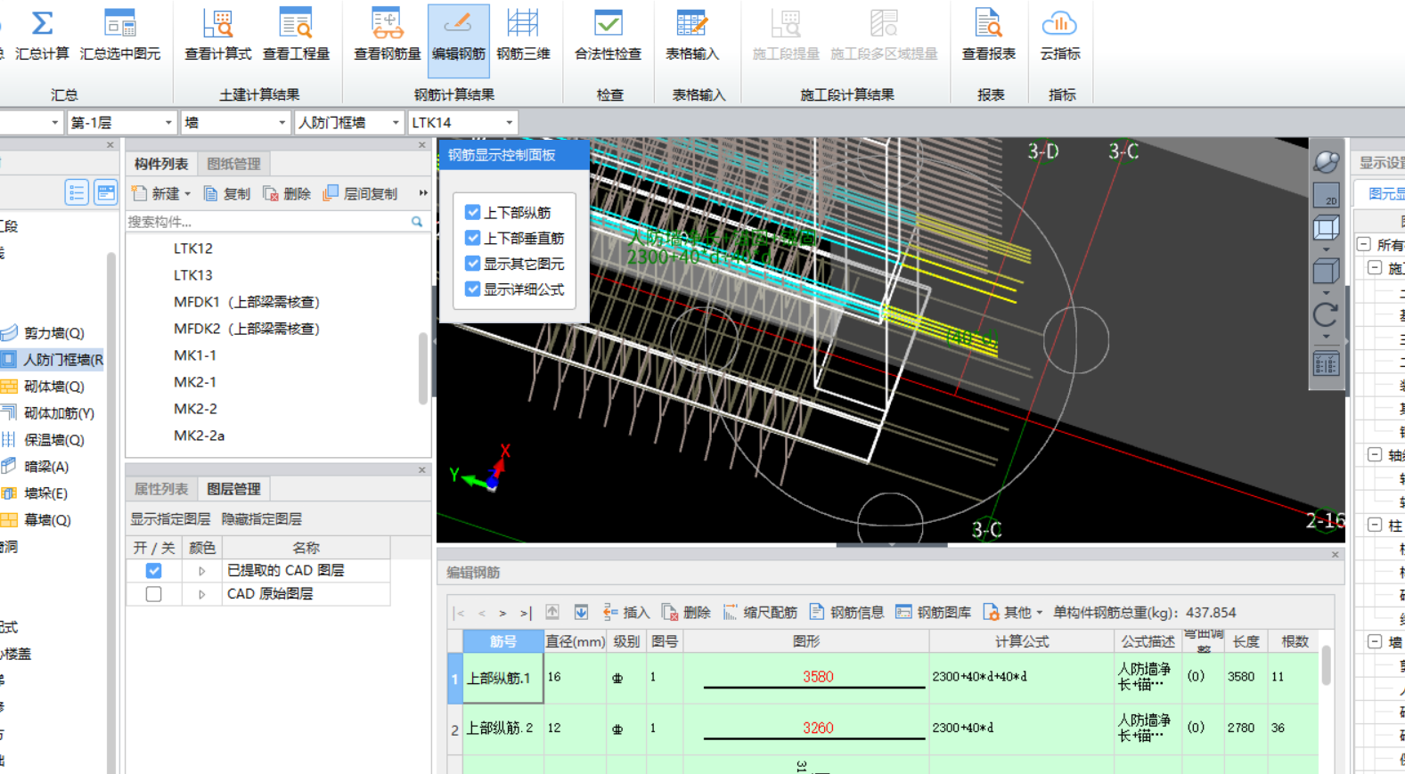Uncheck the 上下部纵筋 checkbox
Screen dimensions: 1405x774
click(x=473, y=213)
